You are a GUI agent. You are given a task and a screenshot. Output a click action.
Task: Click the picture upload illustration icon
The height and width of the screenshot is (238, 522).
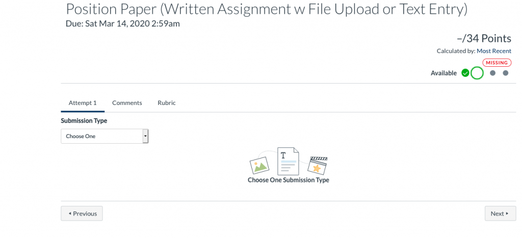tap(259, 164)
